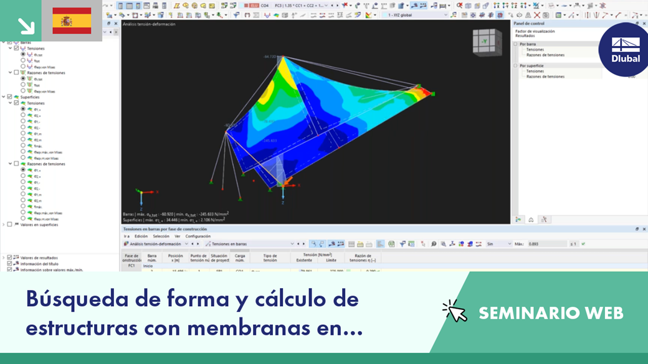This screenshot has height=364, width=648.
Task: Click the red cross icon at start of top toolbar's right group
Action: tap(460, 6)
